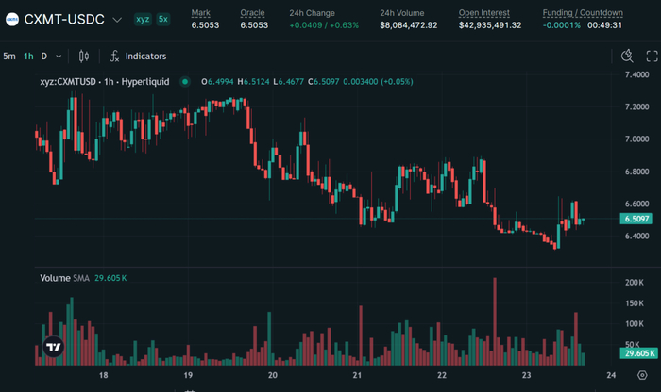This screenshot has width=661, height=392.
Task: Click the 200K volume axis label
Action: pyautogui.click(x=635, y=283)
